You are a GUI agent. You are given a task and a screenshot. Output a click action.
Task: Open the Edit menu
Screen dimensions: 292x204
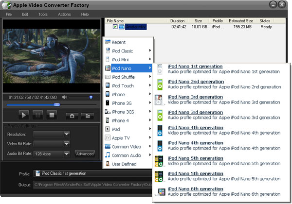[25, 14]
